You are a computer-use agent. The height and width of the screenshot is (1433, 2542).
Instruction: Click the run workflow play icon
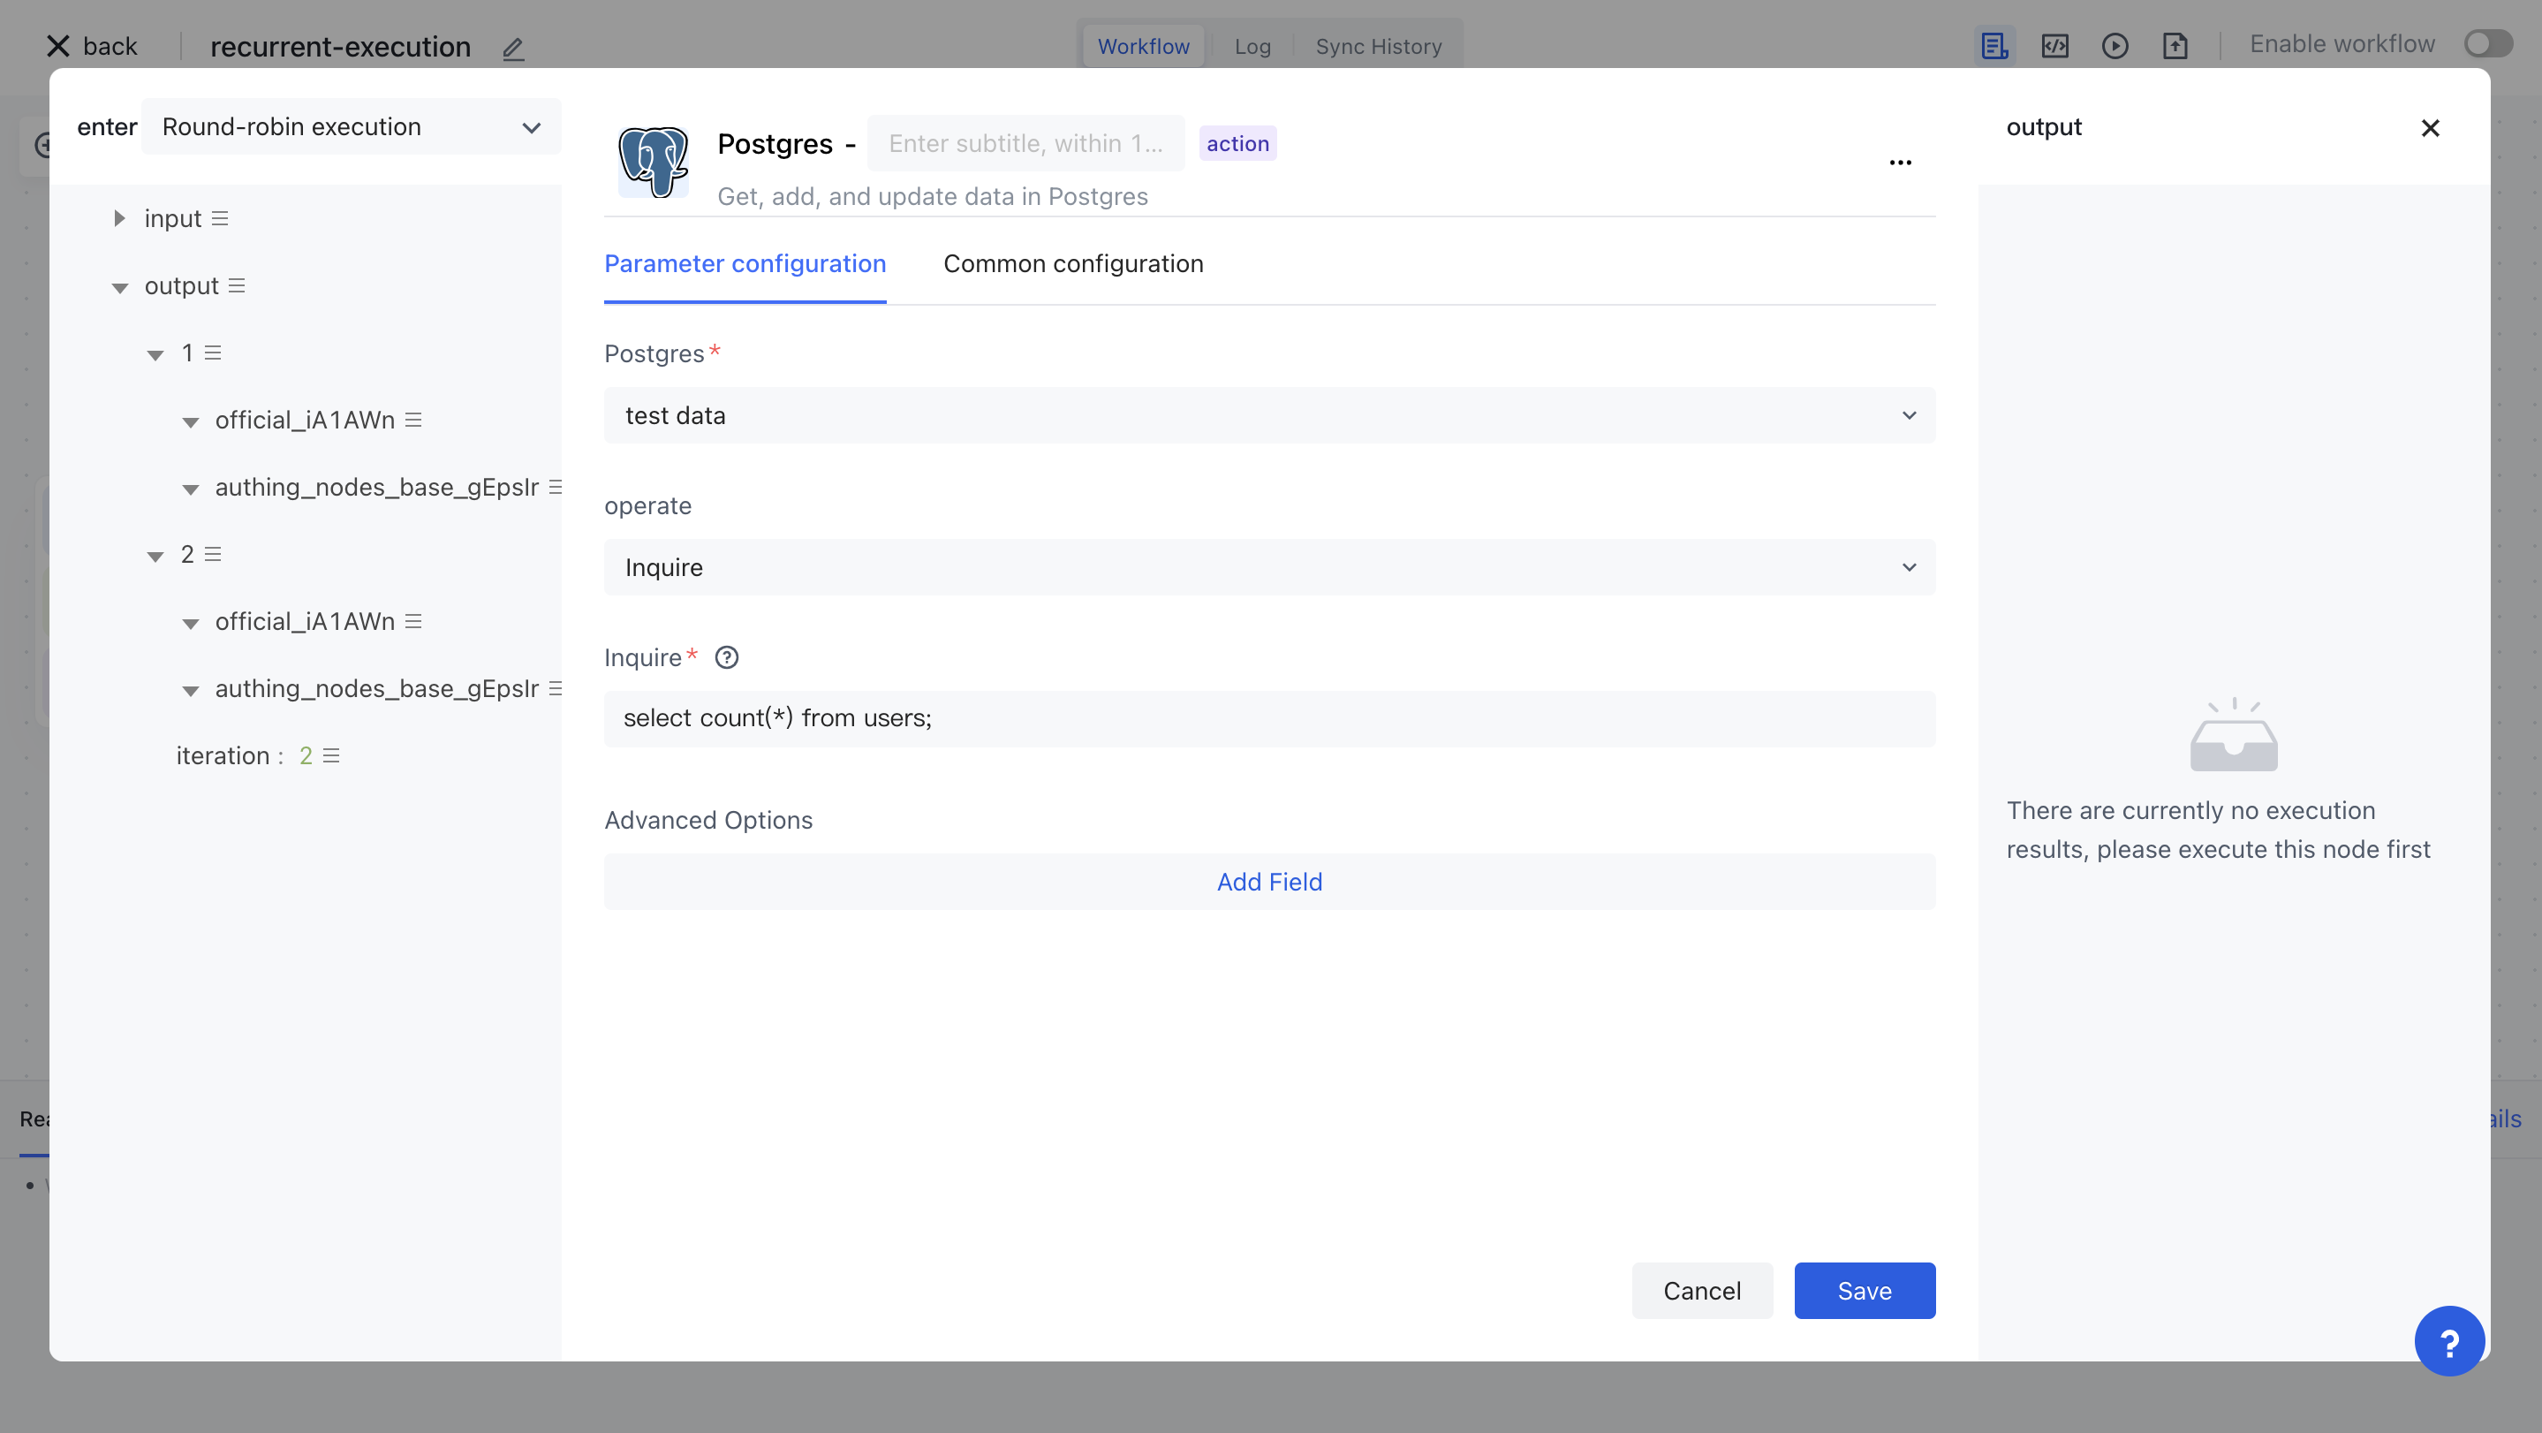pyautogui.click(x=2115, y=45)
